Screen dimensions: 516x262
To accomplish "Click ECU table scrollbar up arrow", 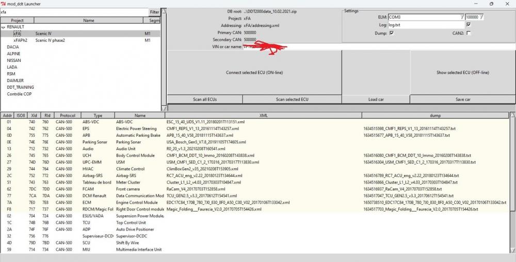I will 512,115.
